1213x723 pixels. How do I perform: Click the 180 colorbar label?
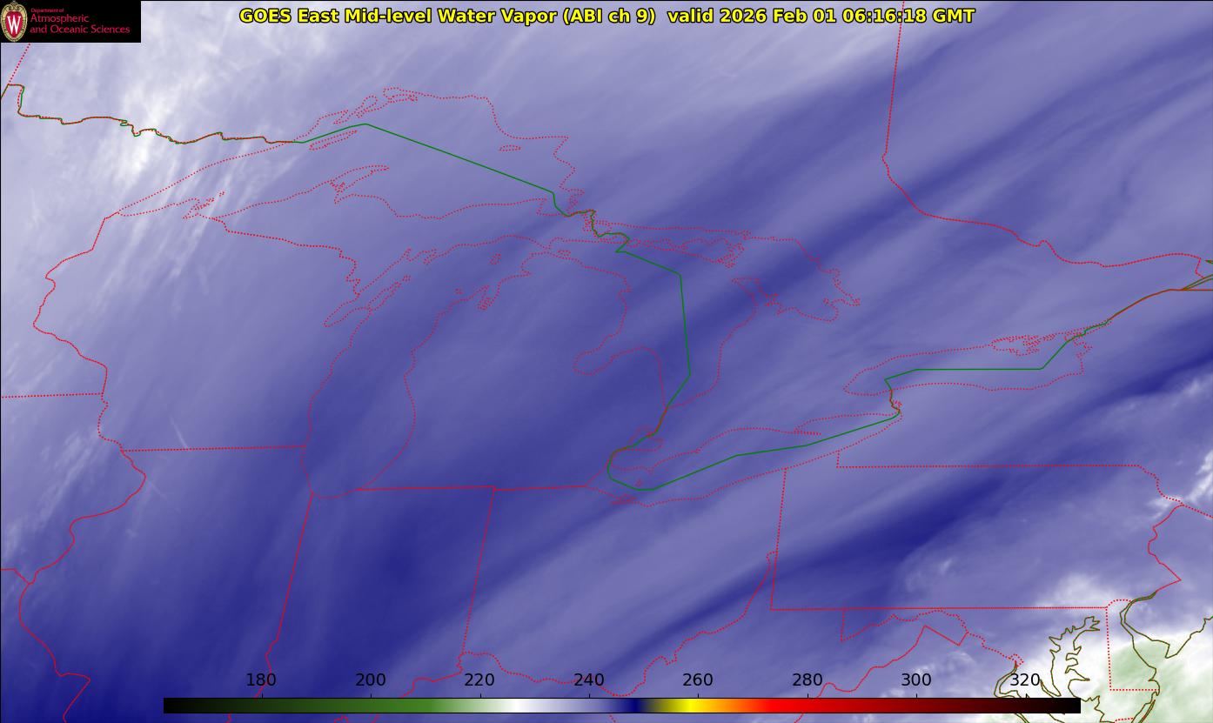[261, 679]
